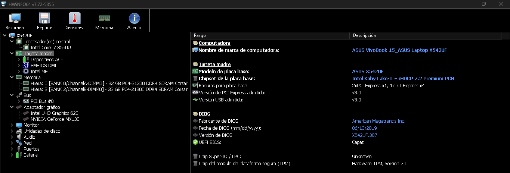Click the BIOS section heading

[204, 114]
